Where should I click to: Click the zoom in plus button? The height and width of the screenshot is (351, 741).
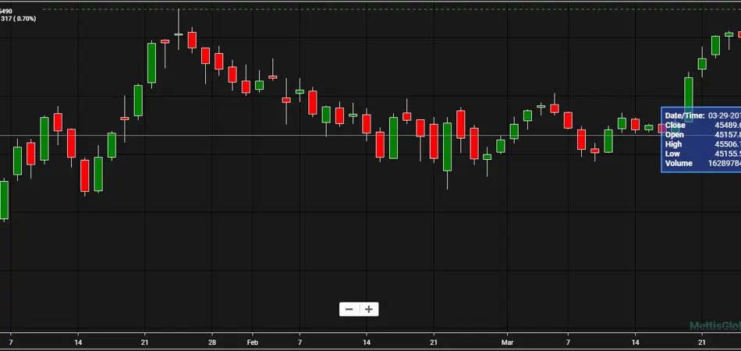(369, 309)
